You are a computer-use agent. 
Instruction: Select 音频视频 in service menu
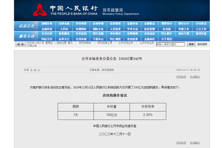point(132,34)
